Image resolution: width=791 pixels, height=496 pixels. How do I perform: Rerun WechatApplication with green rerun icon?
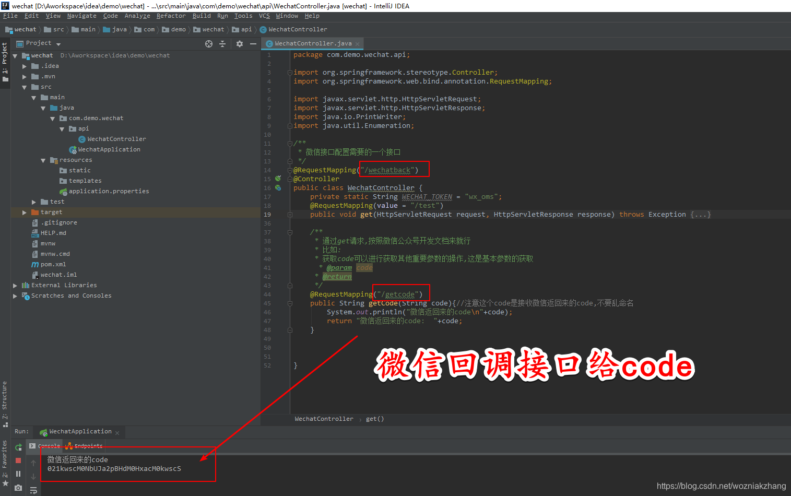[x=18, y=447]
